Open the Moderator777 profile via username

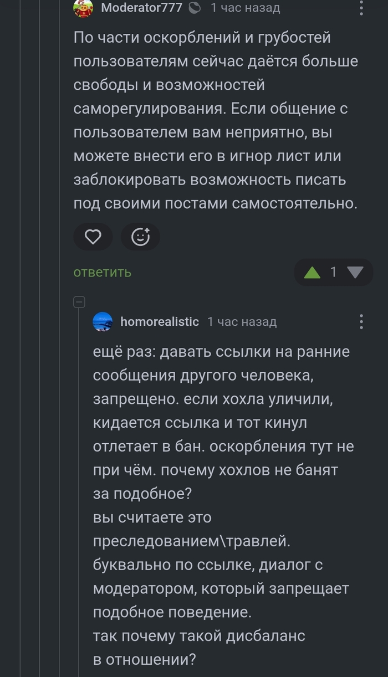click(142, 8)
